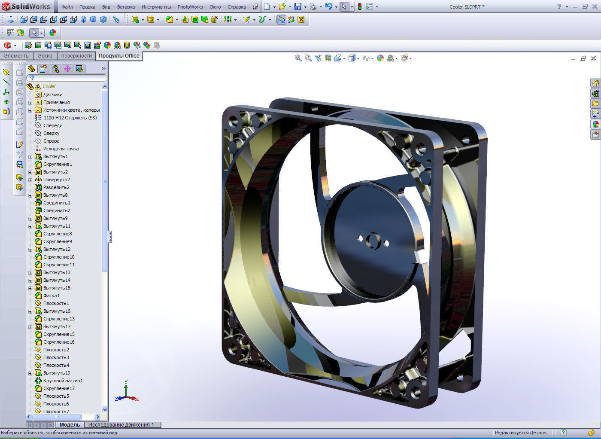Save the document with the floppy icon

297,6
